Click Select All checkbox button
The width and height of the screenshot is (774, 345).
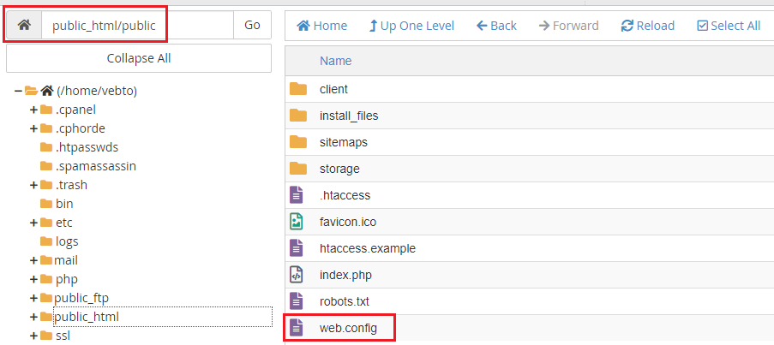[729, 26]
